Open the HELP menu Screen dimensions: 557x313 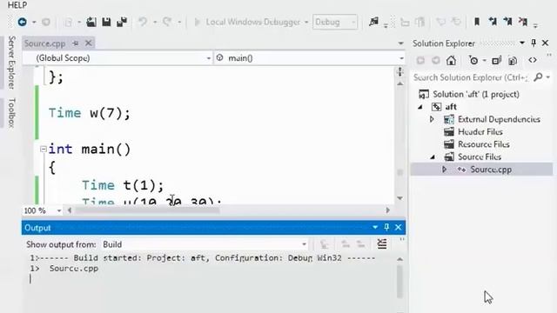point(17,5)
